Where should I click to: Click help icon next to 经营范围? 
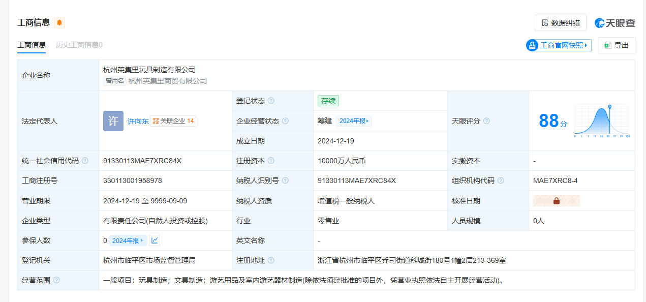[x=56, y=280]
